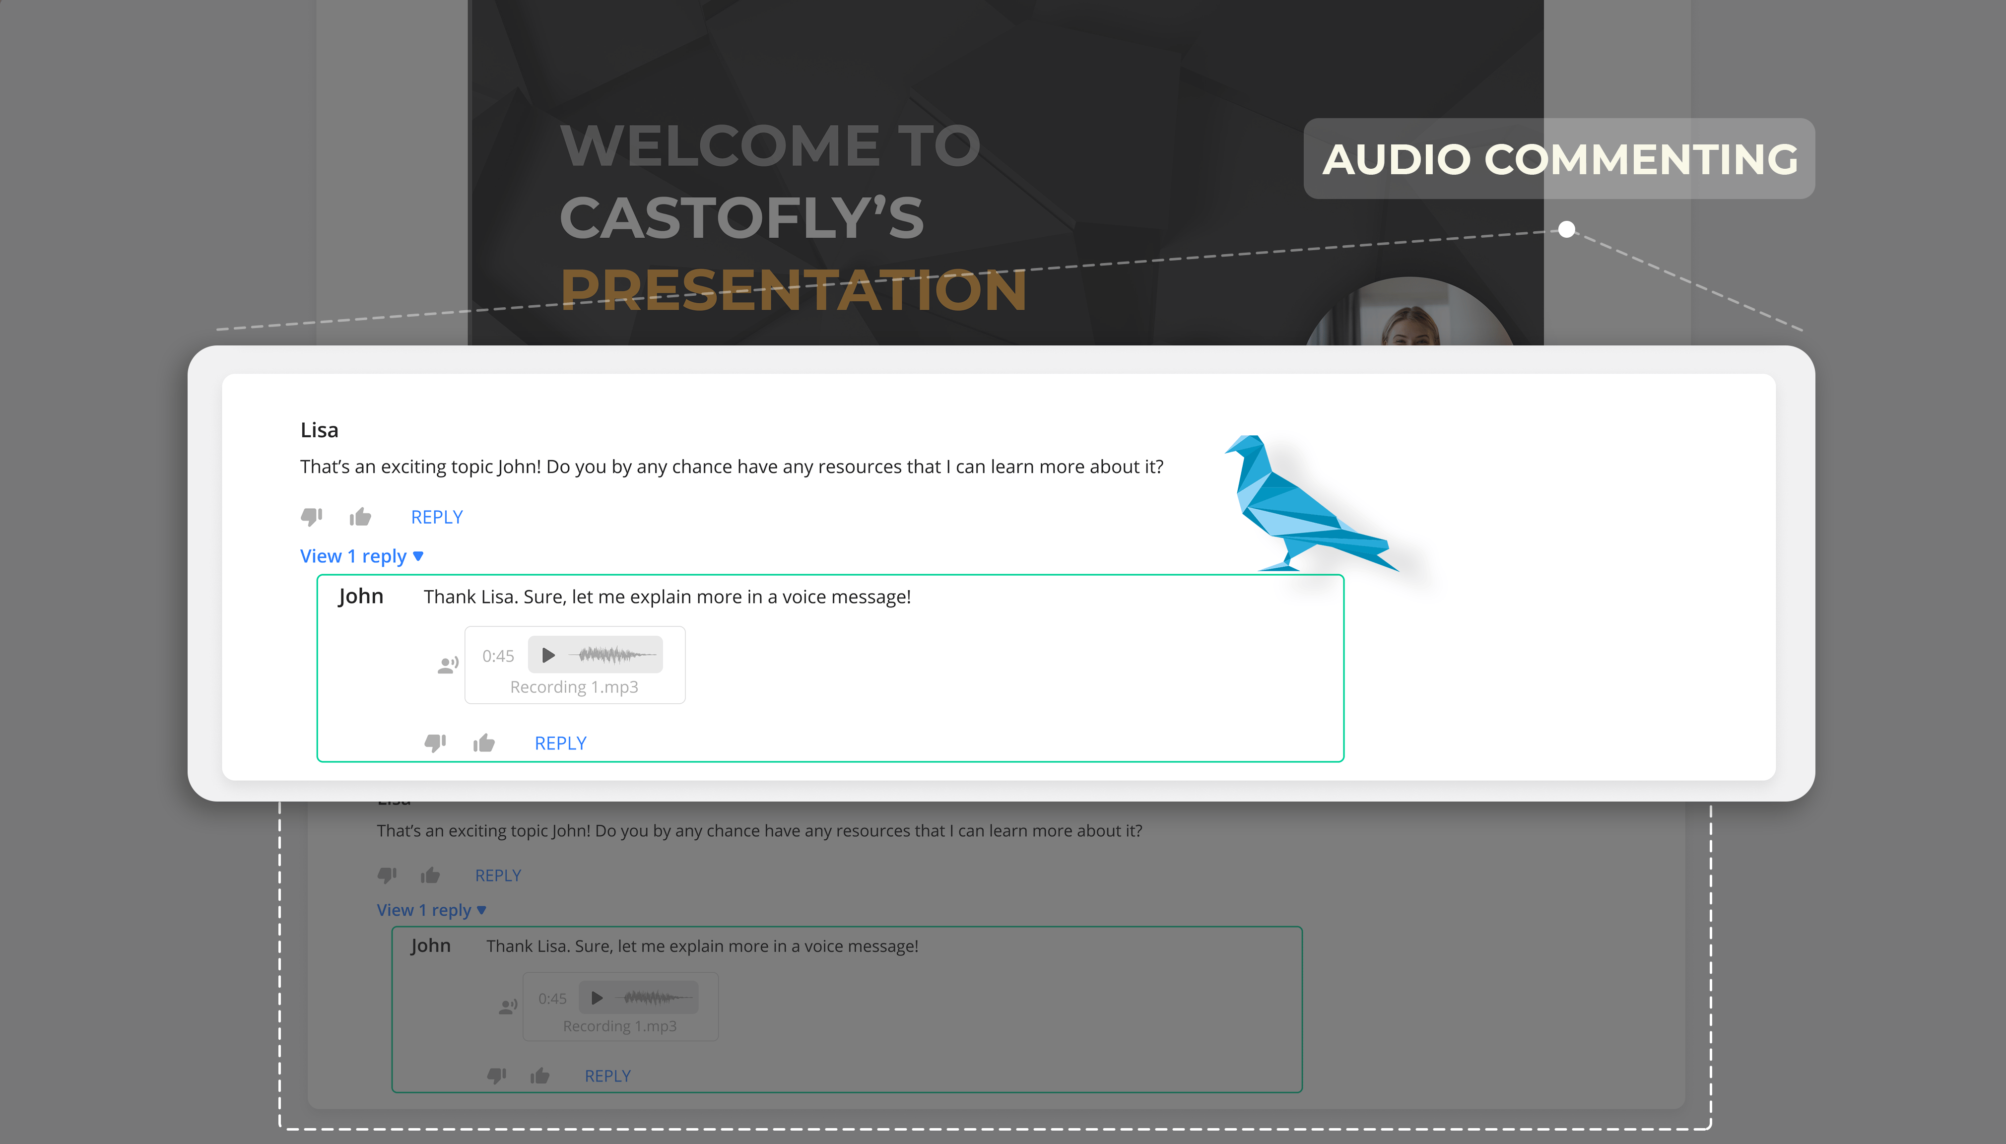Click the voice message speaker icon in highlighted card
Screen dimensions: 2006x1144
448,666
